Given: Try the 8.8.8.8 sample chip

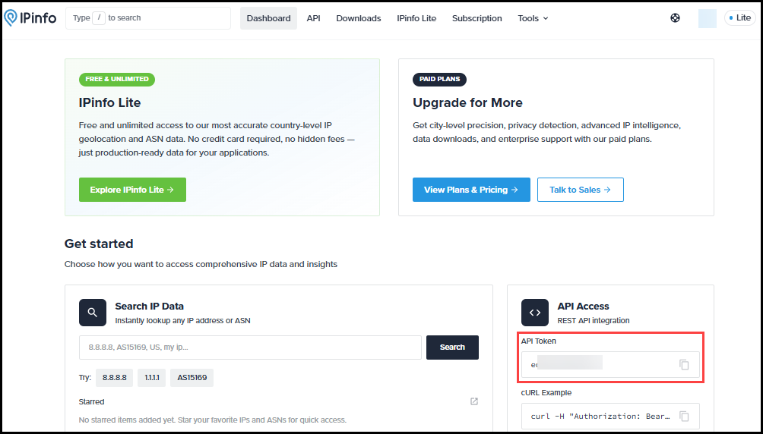Looking at the screenshot, I should pyautogui.click(x=114, y=378).
